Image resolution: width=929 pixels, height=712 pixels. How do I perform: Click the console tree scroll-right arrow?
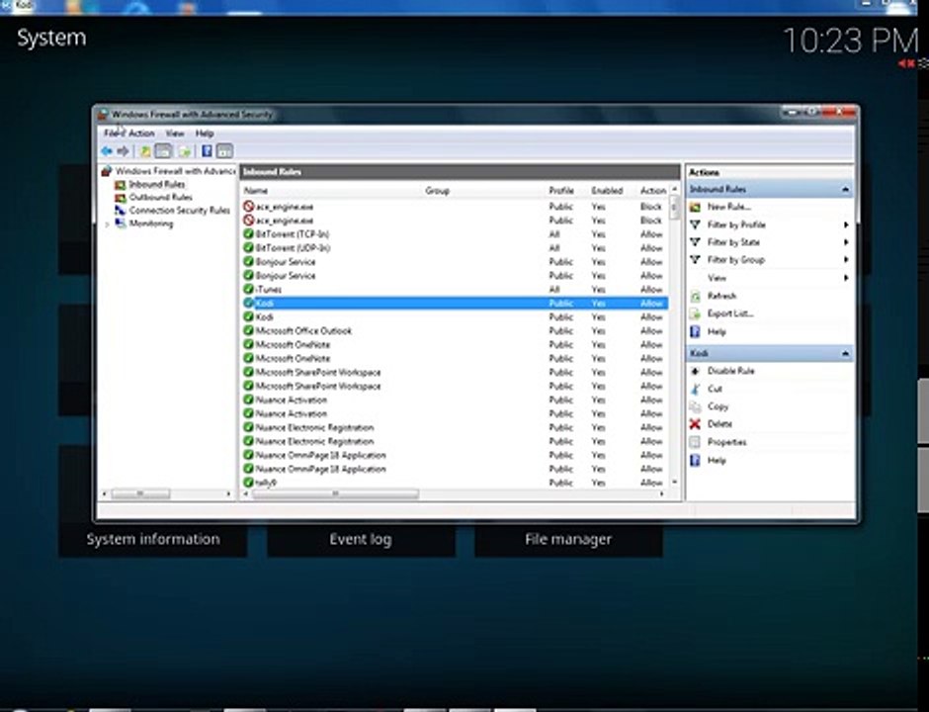[x=228, y=493]
